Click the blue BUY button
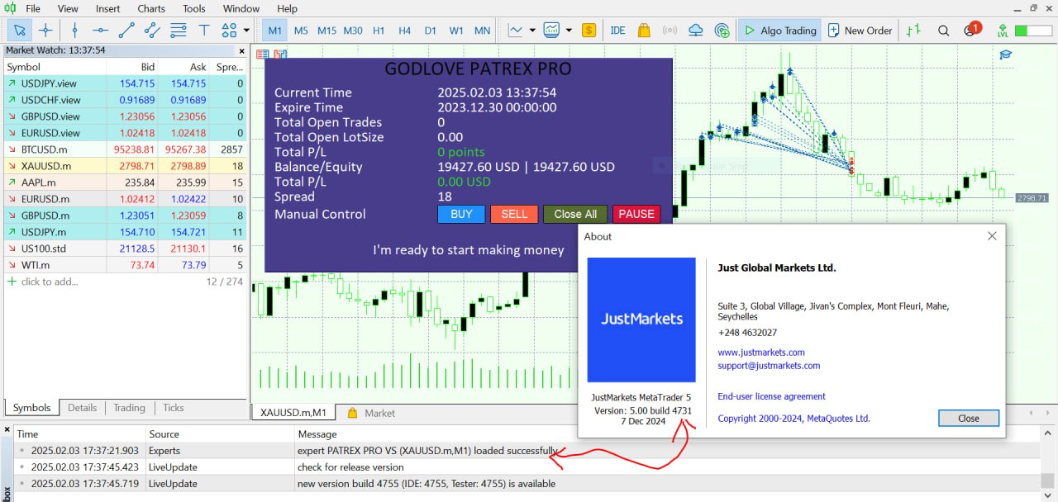Image resolution: width=1058 pixels, height=502 pixels. tap(461, 214)
